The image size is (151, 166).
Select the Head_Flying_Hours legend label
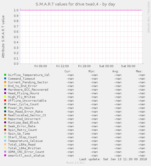coord(23,93)
